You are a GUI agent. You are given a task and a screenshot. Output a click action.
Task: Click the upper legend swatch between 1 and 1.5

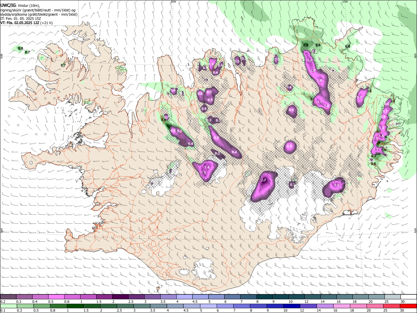(88, 297)
